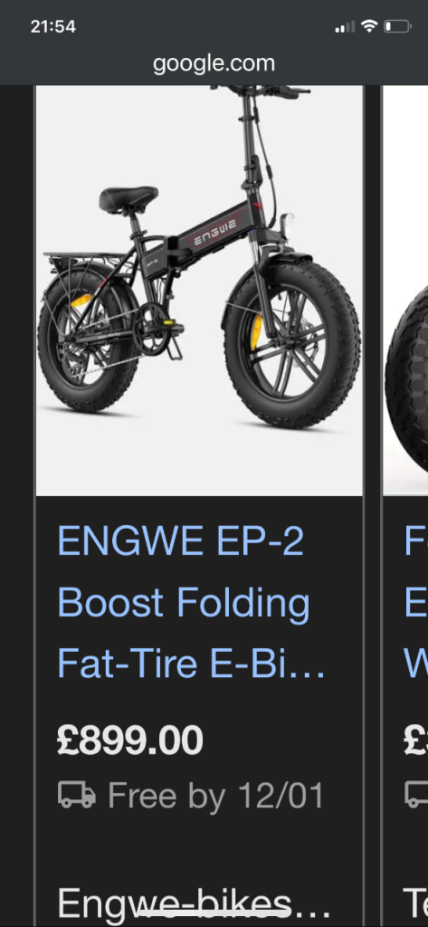Viewport: 428px width, 927px height.
Task: Tap the delivery truck icon
Action: [77, 795]
